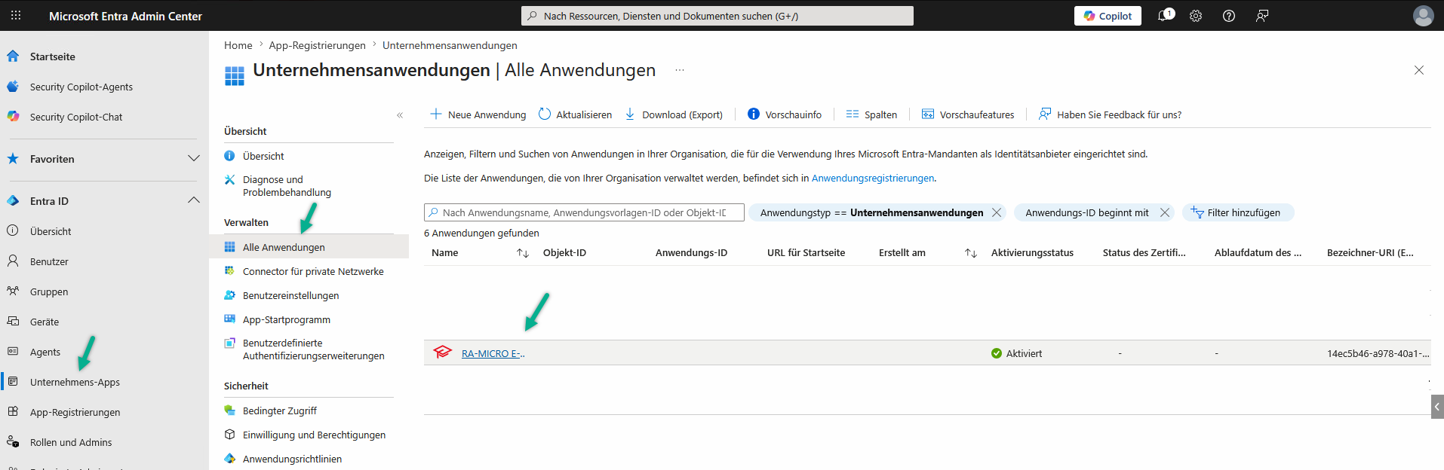Click the Aktiviert status cell
Viewport: 1444px width, 470px height.
coord(1016,353)
